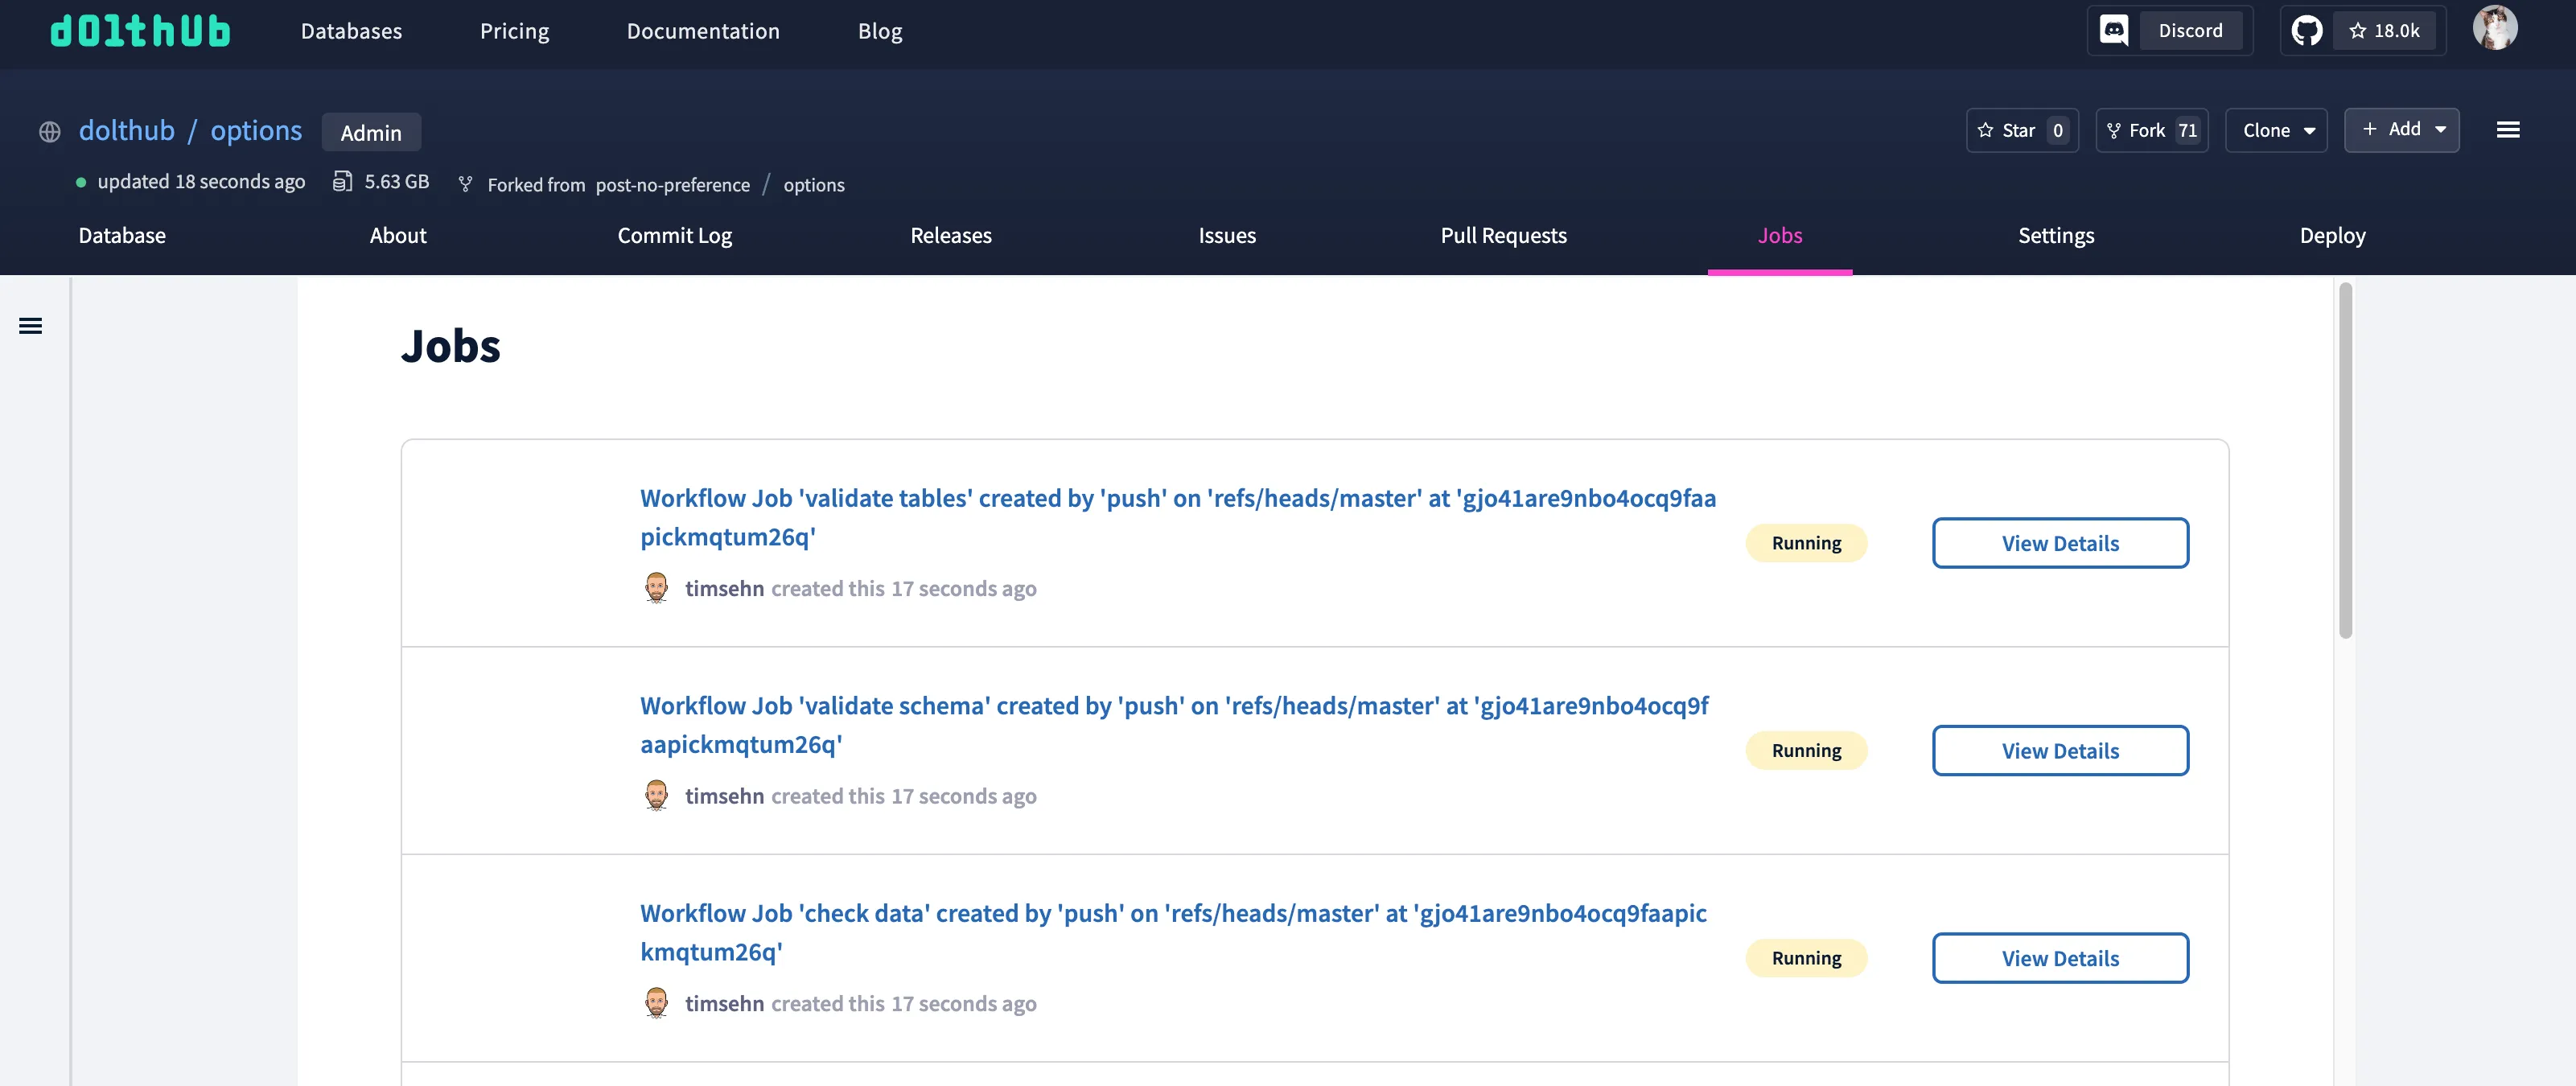Click the globe icon beside the breadcrumb
Screen dimensions: 2576x1086
point(49,131)
